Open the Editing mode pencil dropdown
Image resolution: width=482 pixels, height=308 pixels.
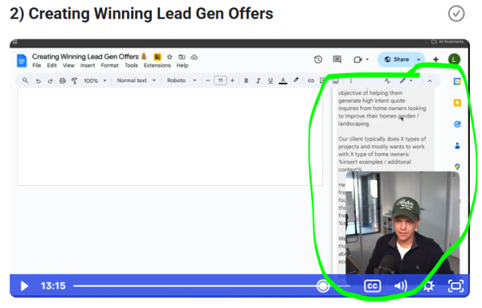[406, 81]
